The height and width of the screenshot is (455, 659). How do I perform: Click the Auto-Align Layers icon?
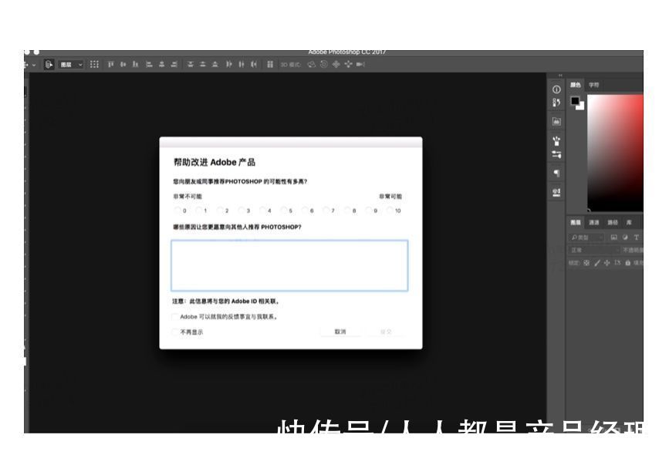pyautogui.click(x=270, y=64)
